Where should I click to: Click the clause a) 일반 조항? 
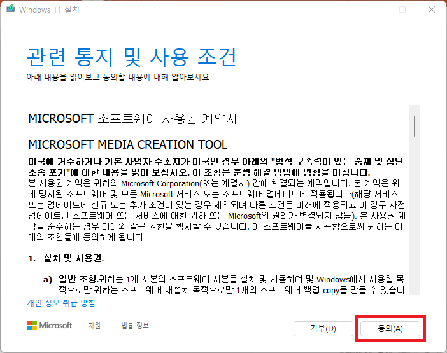tap(71, 280)
